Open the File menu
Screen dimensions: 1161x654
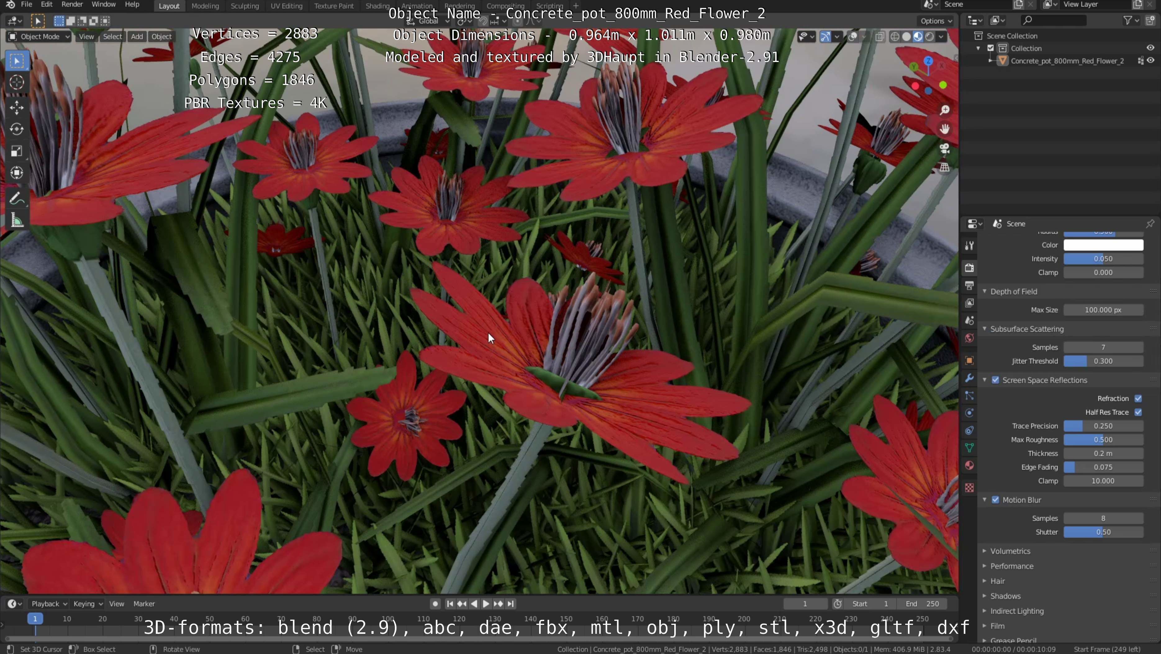(27, 5)
